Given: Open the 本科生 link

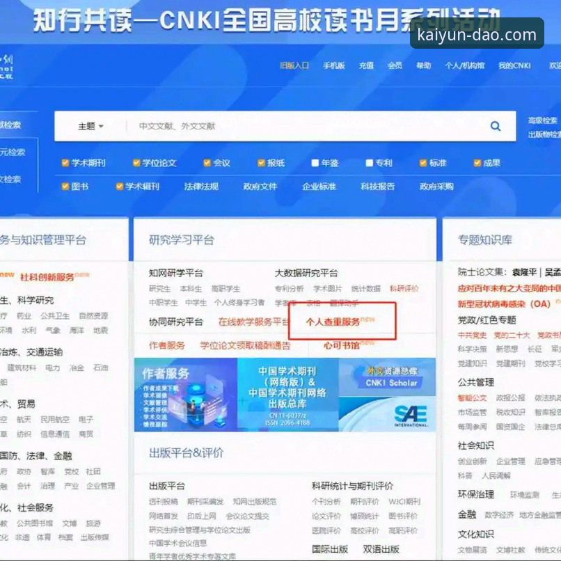Looking at the screenshot, I should [191, 289].
